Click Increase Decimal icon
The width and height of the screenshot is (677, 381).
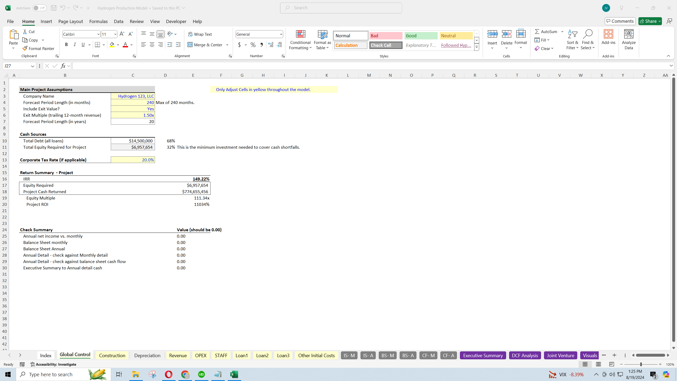coord(271,45)
